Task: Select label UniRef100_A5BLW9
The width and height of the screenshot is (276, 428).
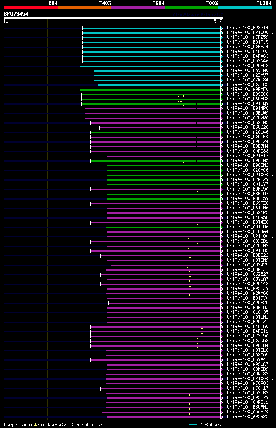Action: click(248, 113)
